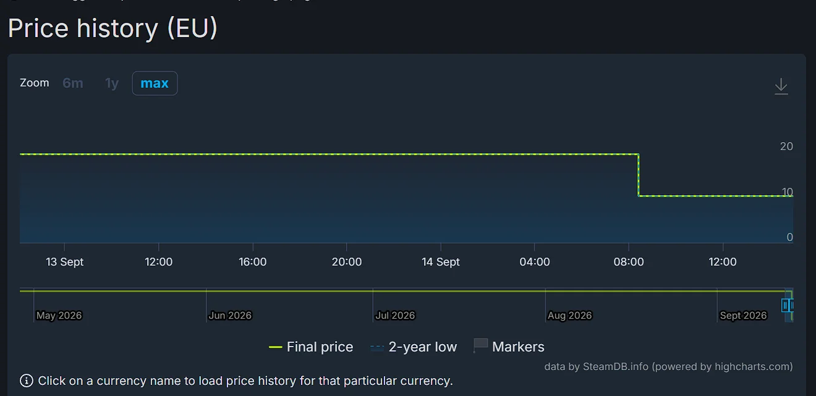
Task: Toggle the Markers legend label
Action: point(518,347)
